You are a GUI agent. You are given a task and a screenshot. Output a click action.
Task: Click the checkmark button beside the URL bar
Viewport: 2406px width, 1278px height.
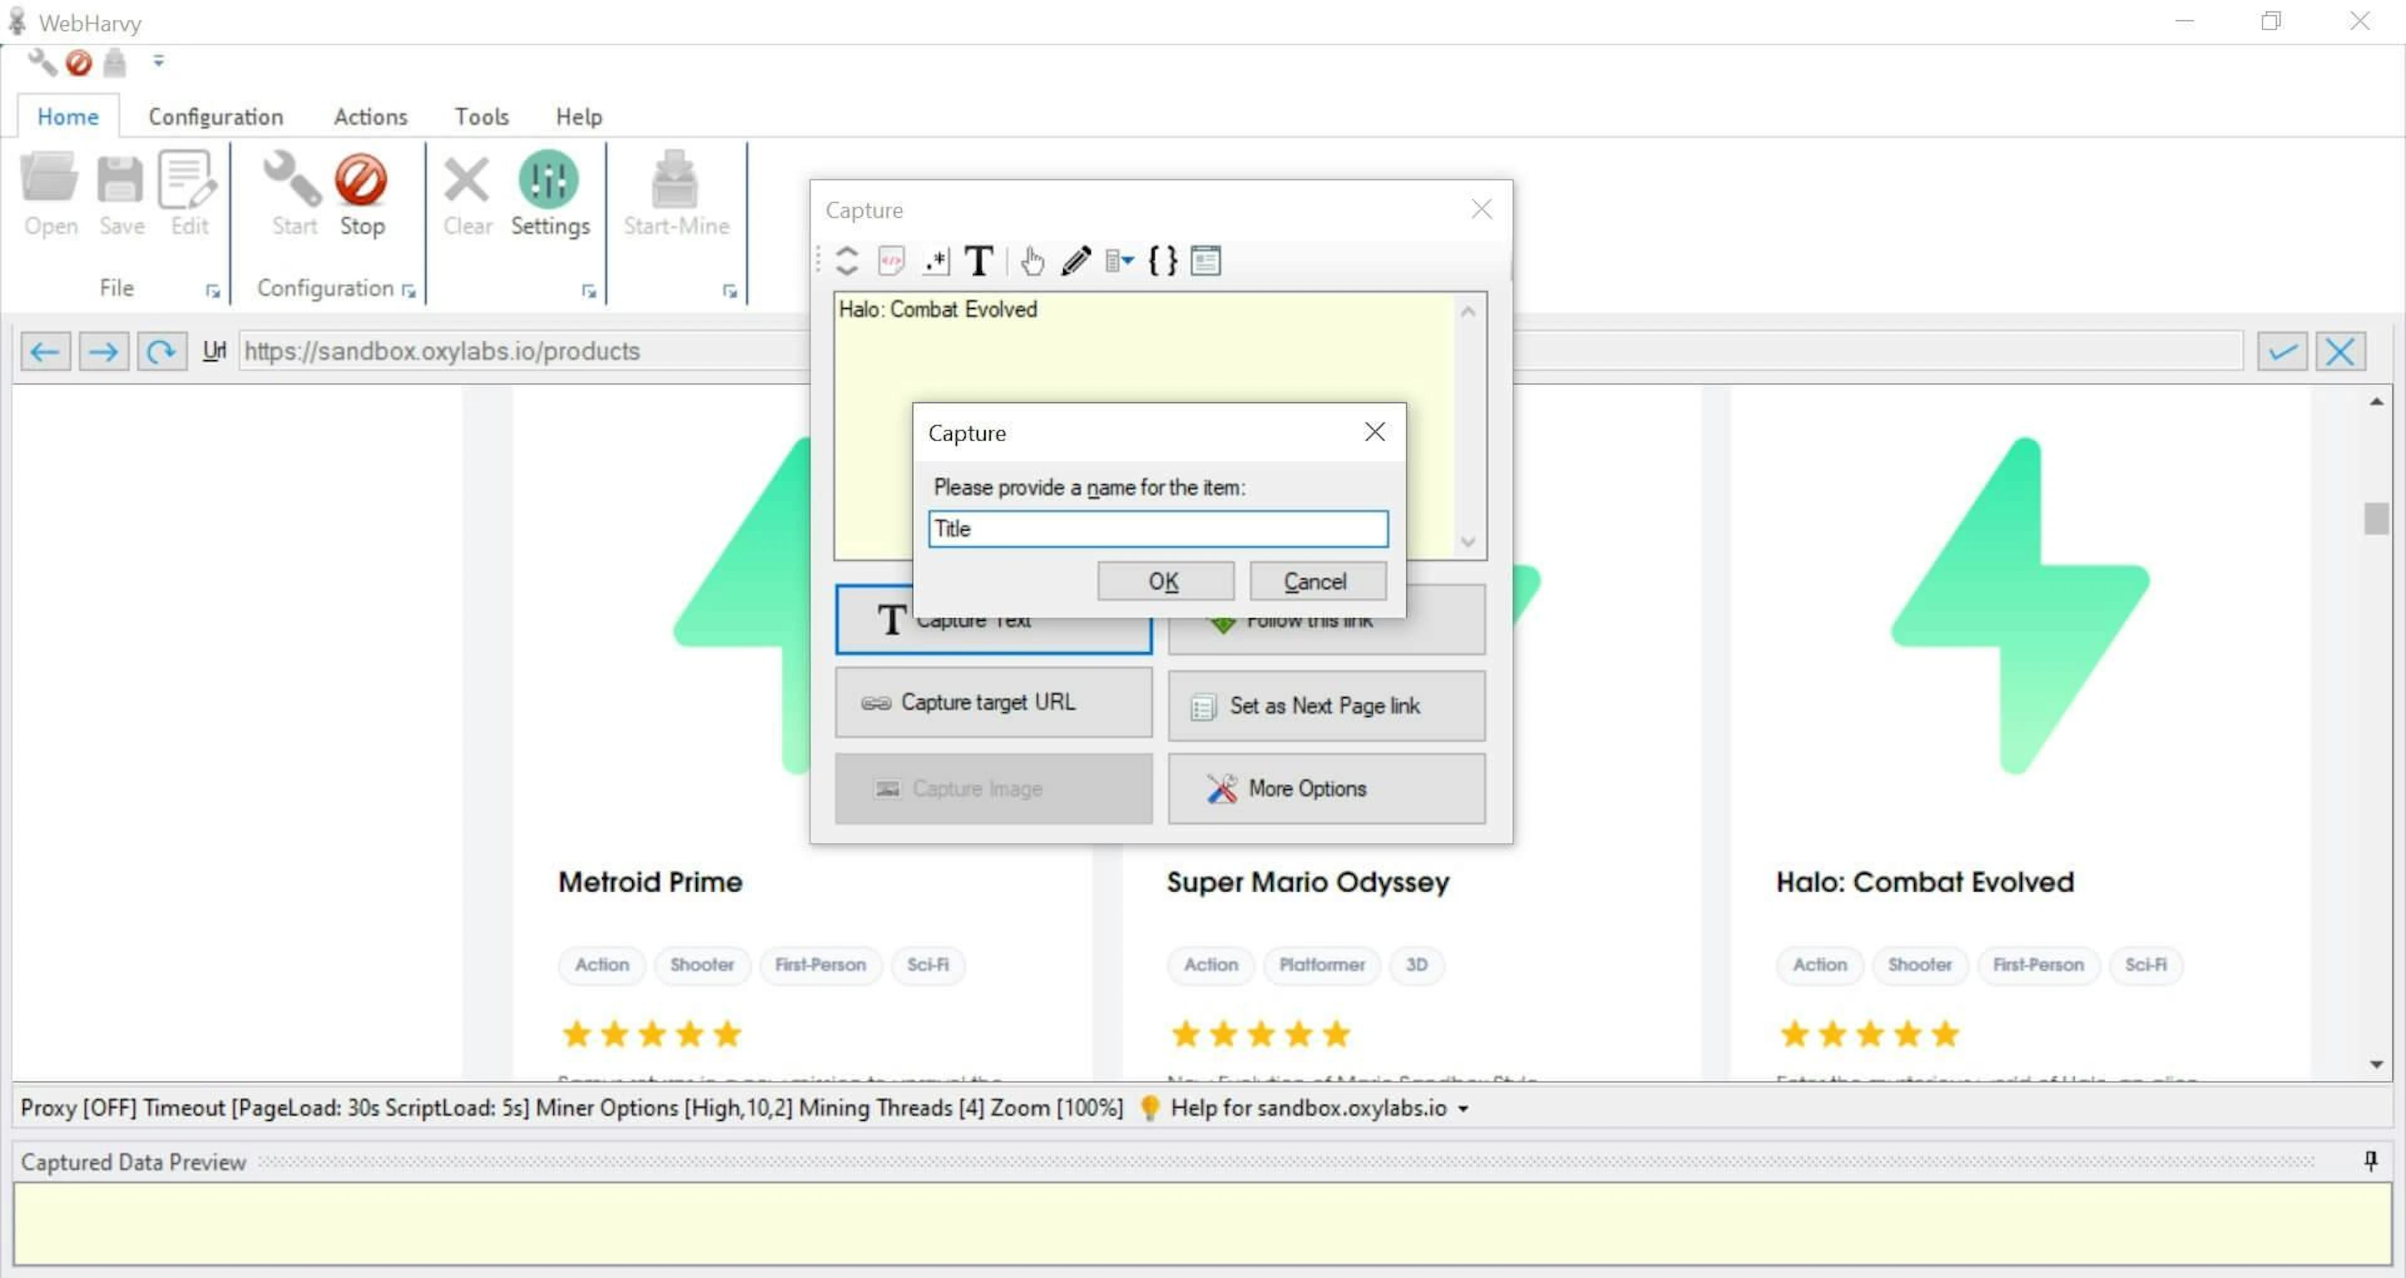coord(2282,351)
